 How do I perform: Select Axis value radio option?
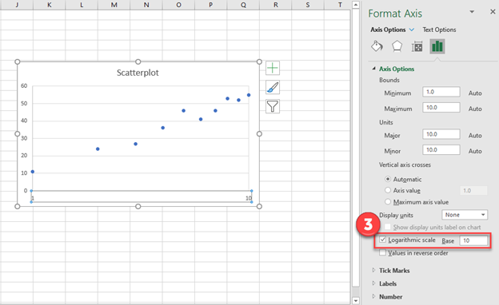click(388, 190)
